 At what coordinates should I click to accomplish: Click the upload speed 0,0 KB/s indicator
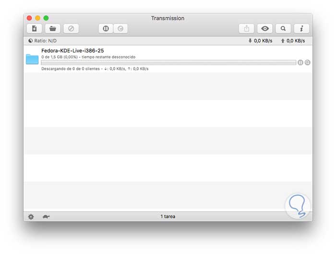293,41
